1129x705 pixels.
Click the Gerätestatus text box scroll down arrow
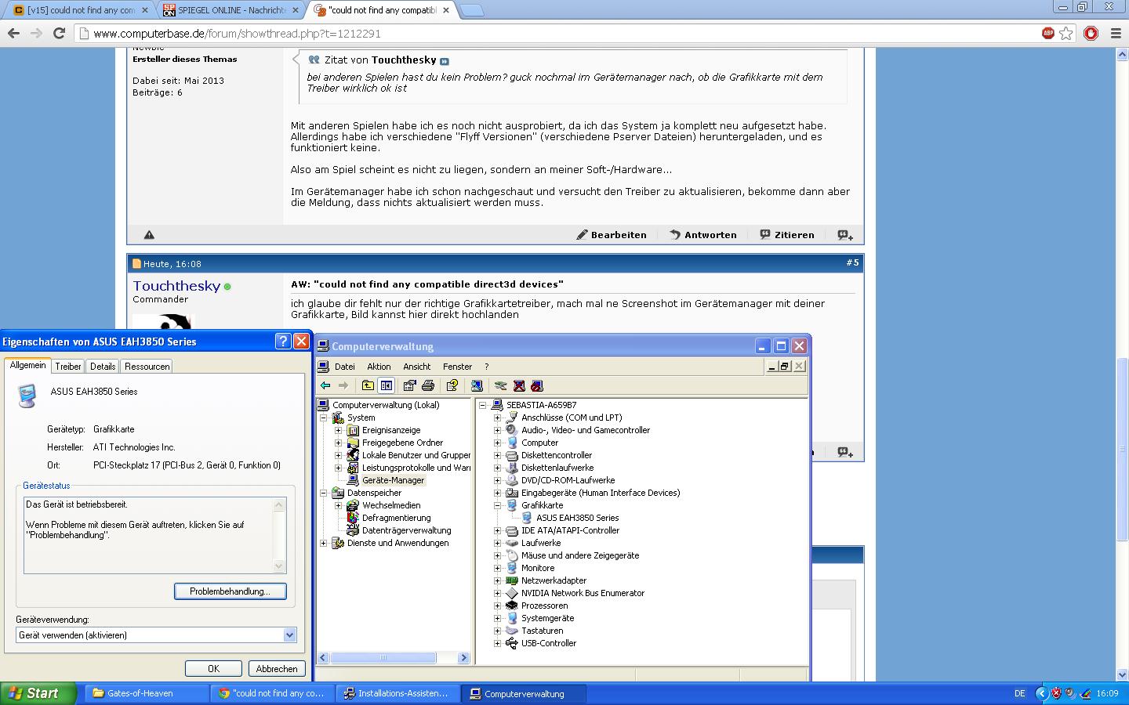pyautogui.click(x=278, y=566)
